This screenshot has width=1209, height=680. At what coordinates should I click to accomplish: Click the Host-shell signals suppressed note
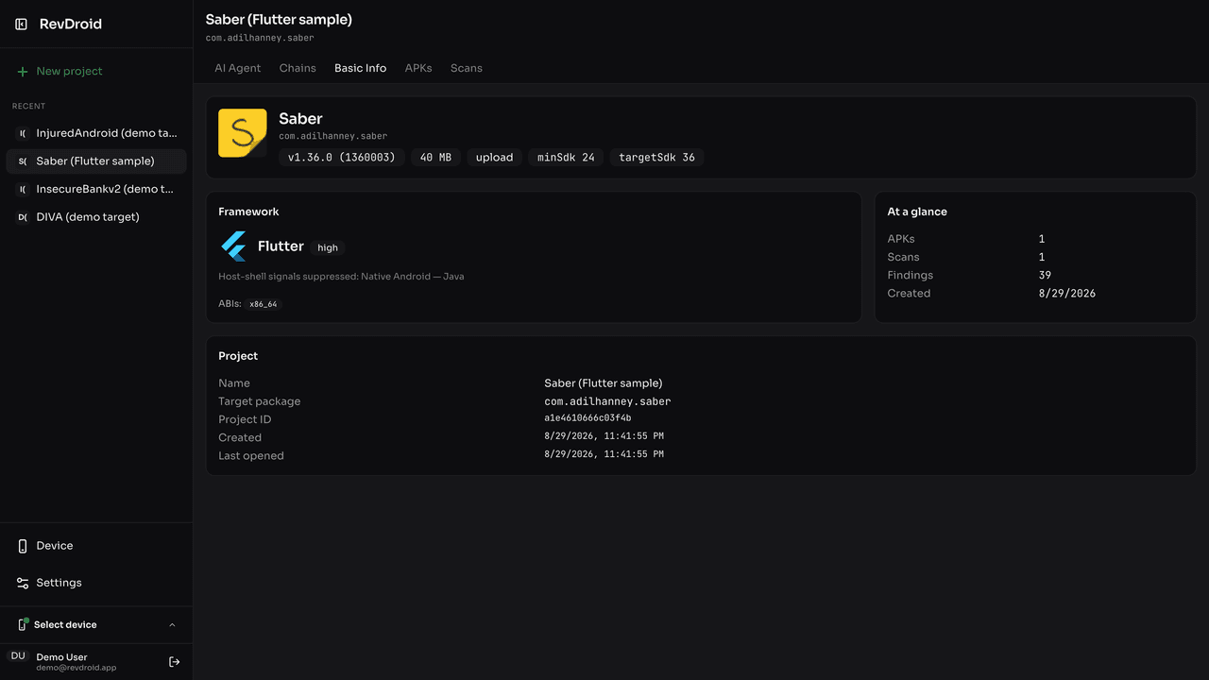point(341,277)
